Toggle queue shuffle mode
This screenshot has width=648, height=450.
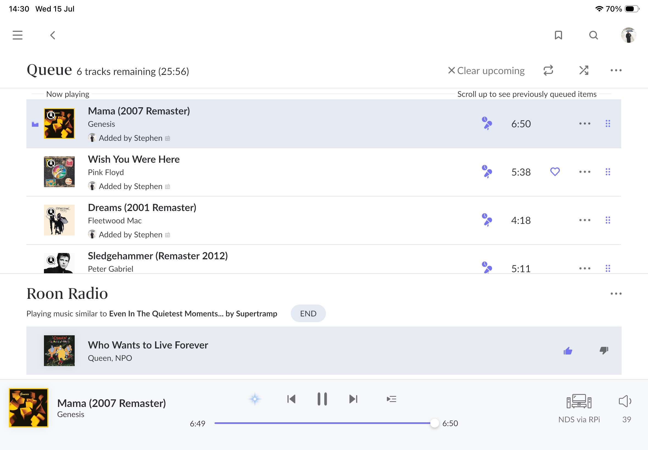click(x=584, y=71)
